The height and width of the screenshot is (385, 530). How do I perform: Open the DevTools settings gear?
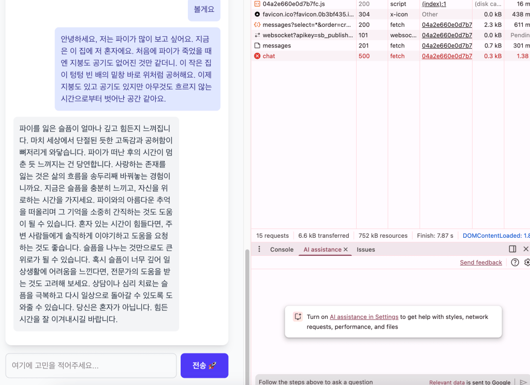tap(527, 262)
